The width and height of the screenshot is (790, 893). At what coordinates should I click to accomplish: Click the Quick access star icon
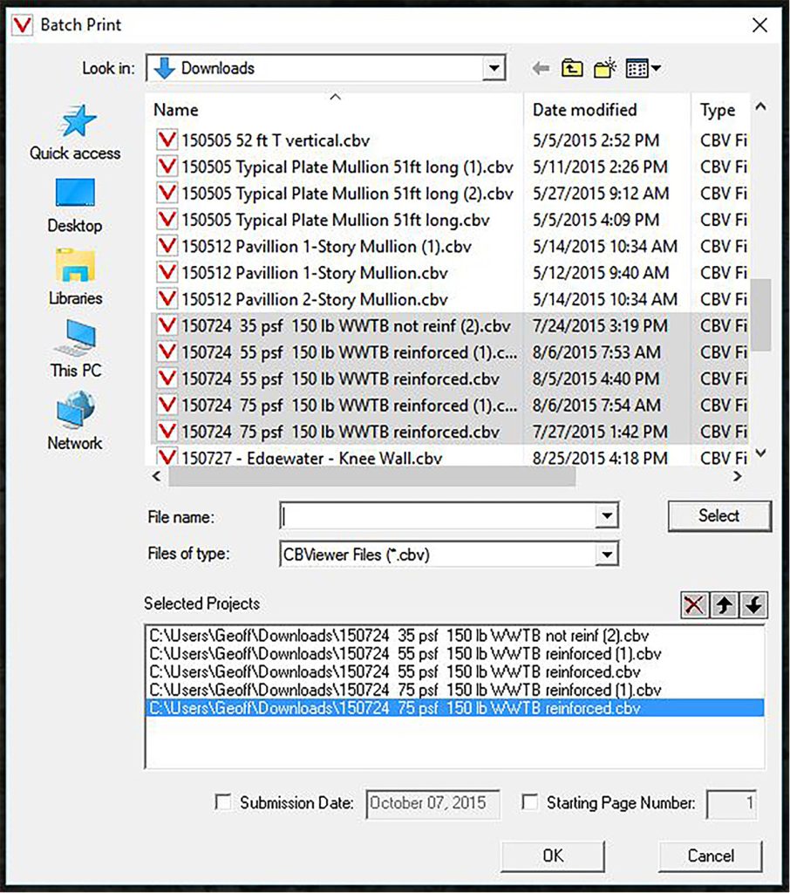click(75, 123)
